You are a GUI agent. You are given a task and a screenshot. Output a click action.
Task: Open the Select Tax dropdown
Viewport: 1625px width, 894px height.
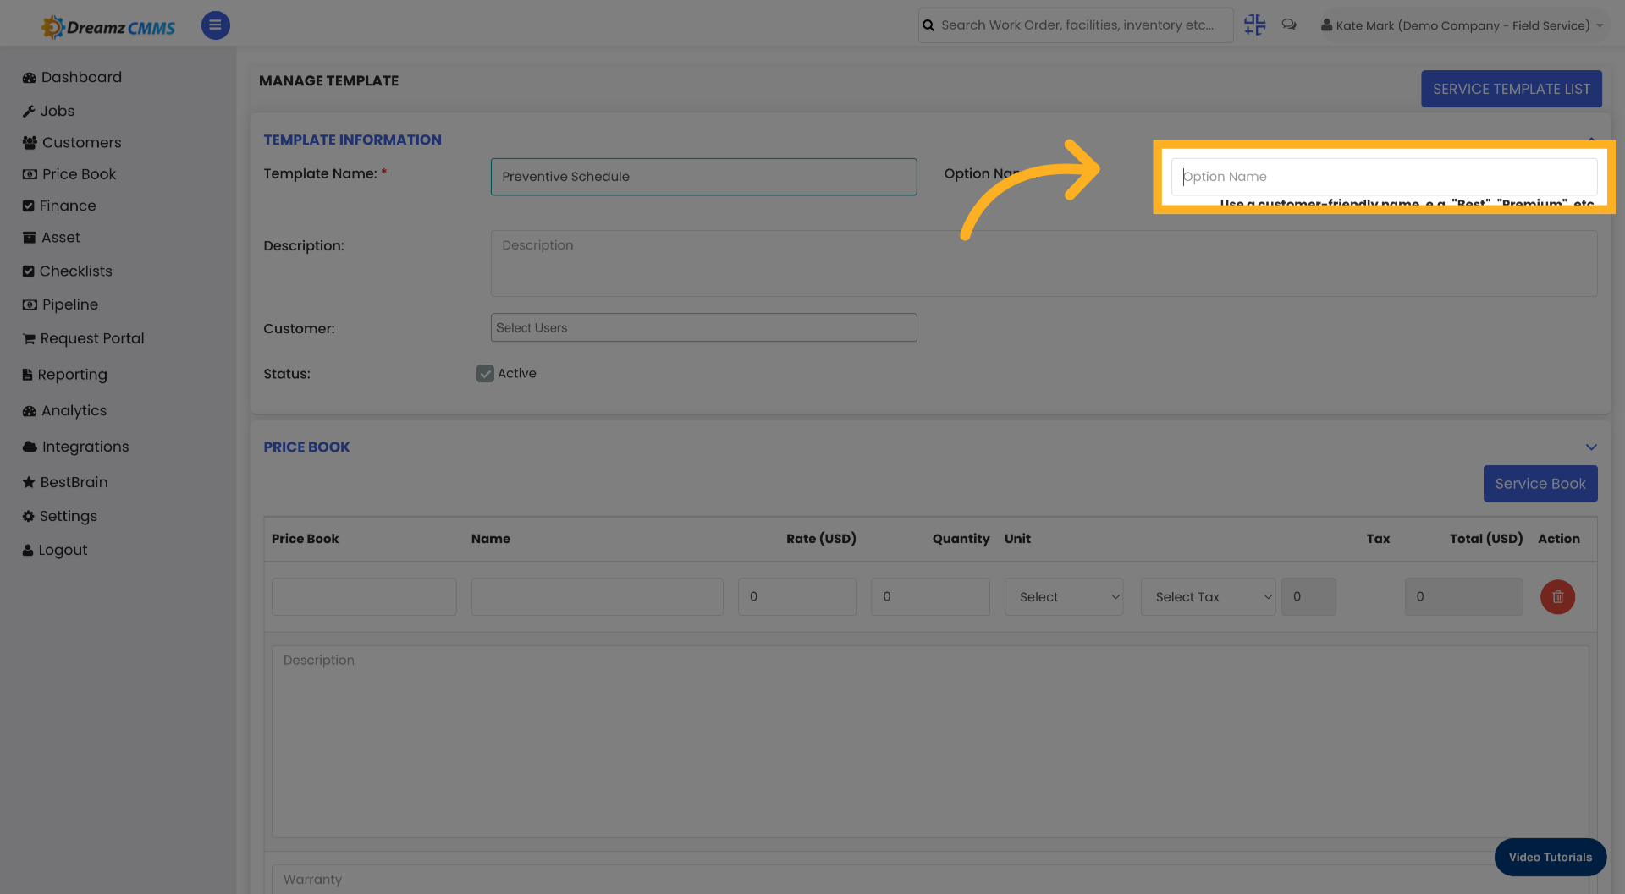(1208, 596)
